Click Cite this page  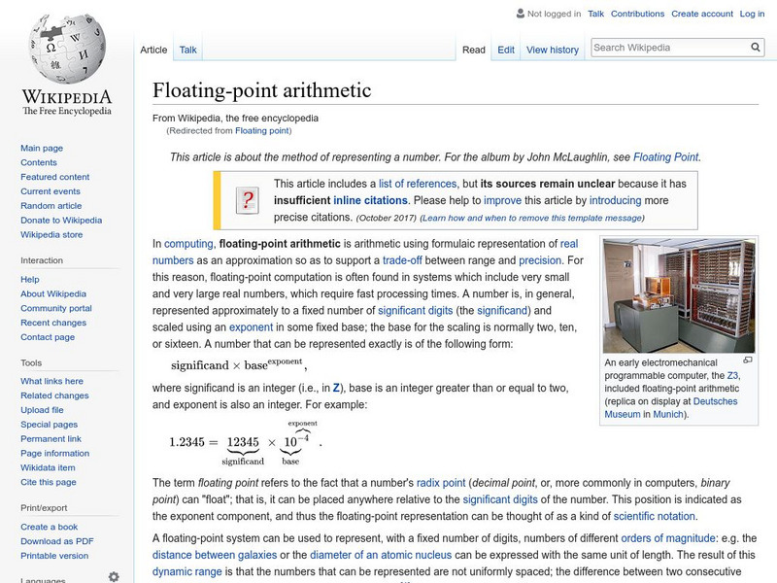(x=48, y=481)
